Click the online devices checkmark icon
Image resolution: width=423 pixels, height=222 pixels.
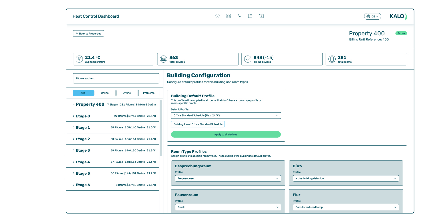248,59
